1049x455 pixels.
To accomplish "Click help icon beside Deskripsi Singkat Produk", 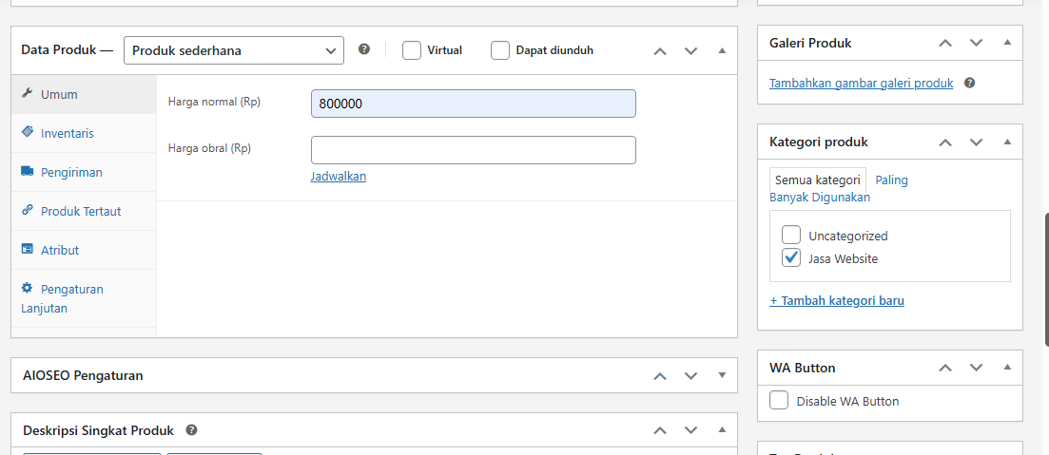I will click(191, 430).
